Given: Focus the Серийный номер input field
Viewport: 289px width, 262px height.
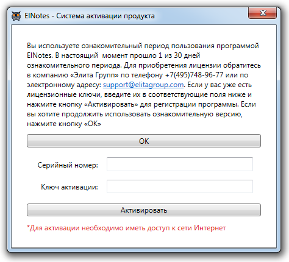Looking at the screenshot, I should coord(180,164).
